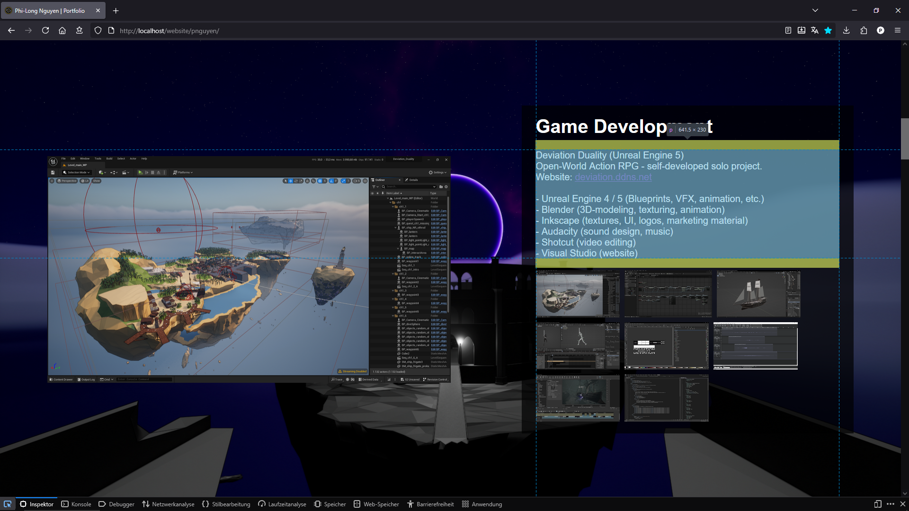909x511 pixels.
Task: Open the extensions puzzle icon
Action: pyautogui.click(x=864, y=30)
